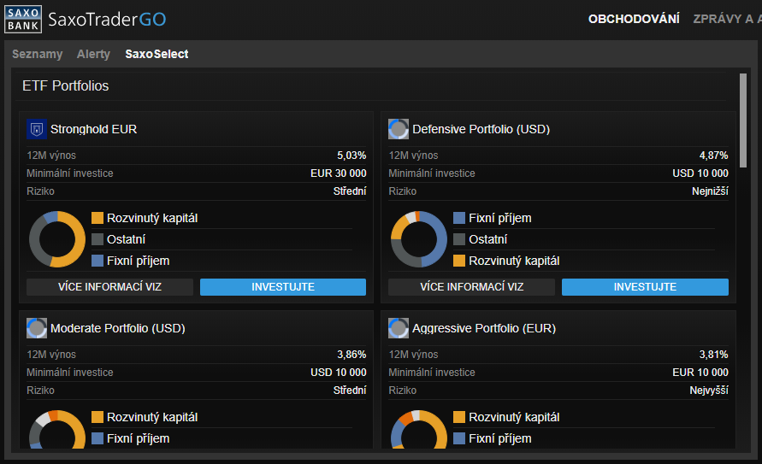
Task: Click the Aggressive Portfolio (EUR) title
Action: [x=484, y=328]
